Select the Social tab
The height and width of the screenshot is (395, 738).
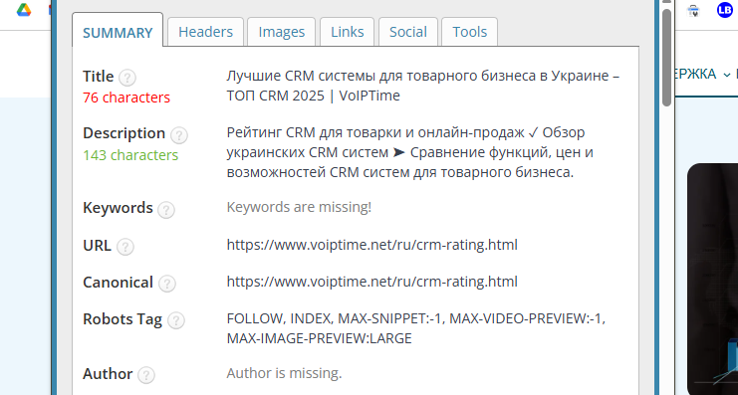click(x=408, y=32)
